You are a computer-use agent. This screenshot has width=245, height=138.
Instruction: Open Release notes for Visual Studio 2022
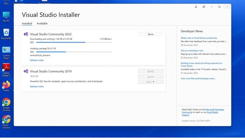point(37,60)
